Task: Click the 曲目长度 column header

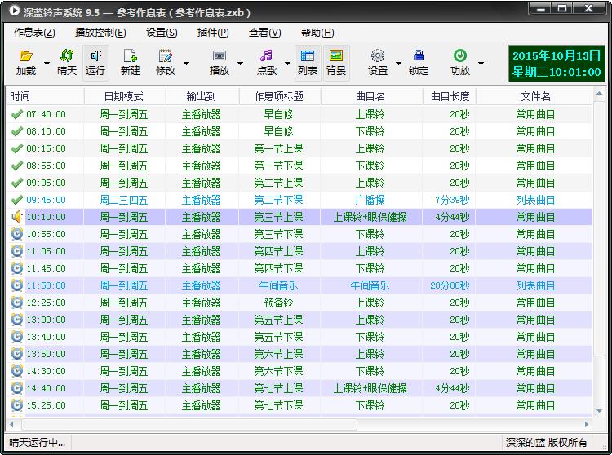Action: [x=450, y=96]
